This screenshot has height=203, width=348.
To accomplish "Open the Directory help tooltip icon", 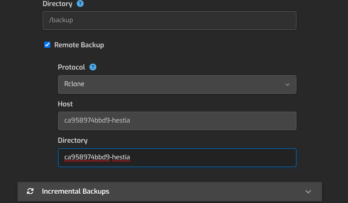I will [x=80, y=4].
